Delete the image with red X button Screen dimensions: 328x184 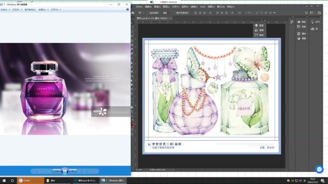(x=95, y=171)
